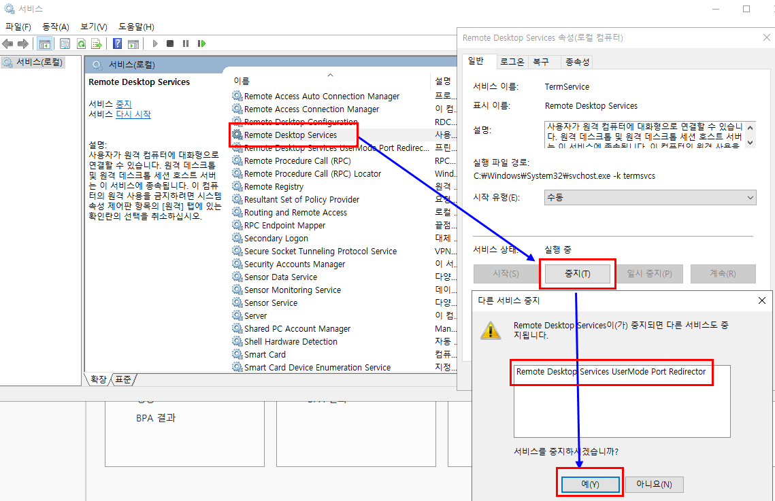
Task: Click the Forward arrow in the toolbar
Action: [x=22, y=44]
